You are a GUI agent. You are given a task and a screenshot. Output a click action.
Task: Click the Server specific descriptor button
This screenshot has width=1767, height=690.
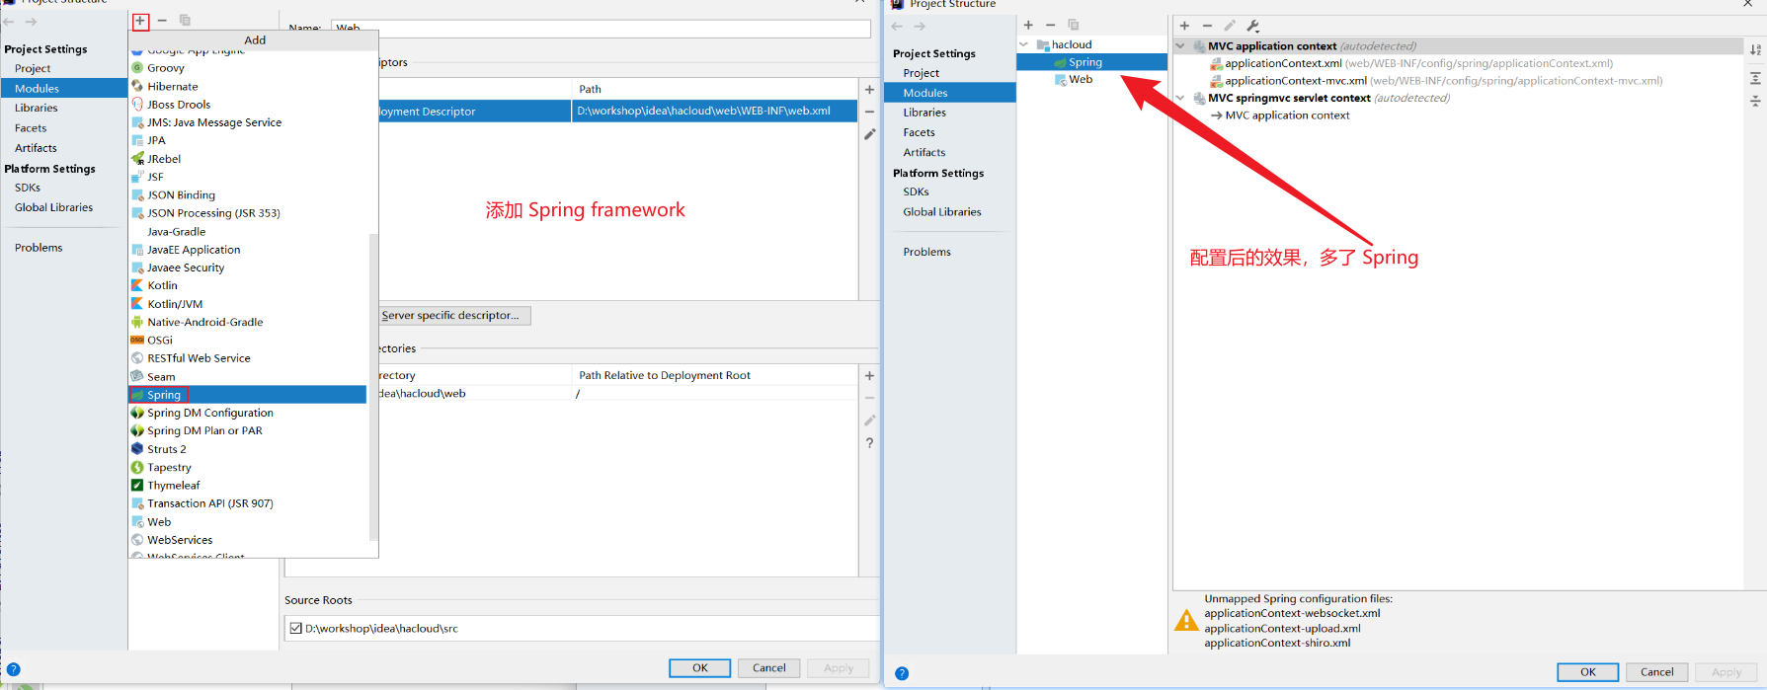click(454, 316)
